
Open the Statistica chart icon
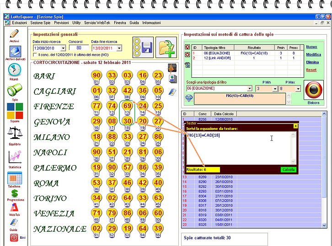tap(15, 157)
